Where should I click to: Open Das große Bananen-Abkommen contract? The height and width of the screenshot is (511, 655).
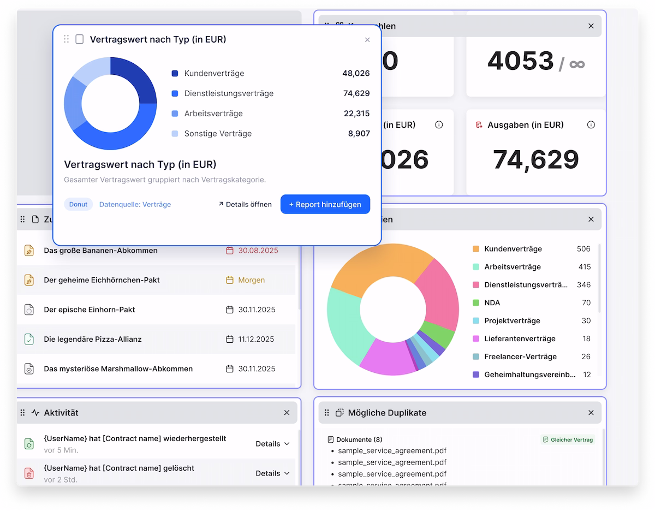100,251
